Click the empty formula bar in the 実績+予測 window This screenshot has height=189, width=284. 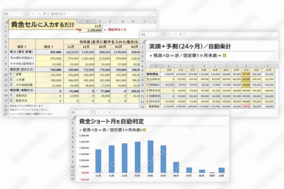coord(231,34)
